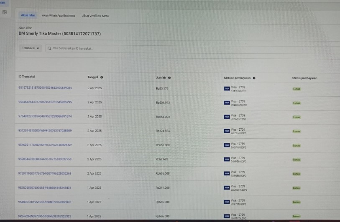The image size is (340, 222).
Task: Switch to the Akun WhatsApp Business tab
Action: [61, 15]
